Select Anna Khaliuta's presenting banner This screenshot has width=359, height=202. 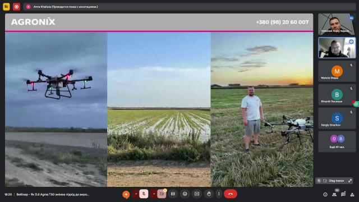click(x=190, y=7)
